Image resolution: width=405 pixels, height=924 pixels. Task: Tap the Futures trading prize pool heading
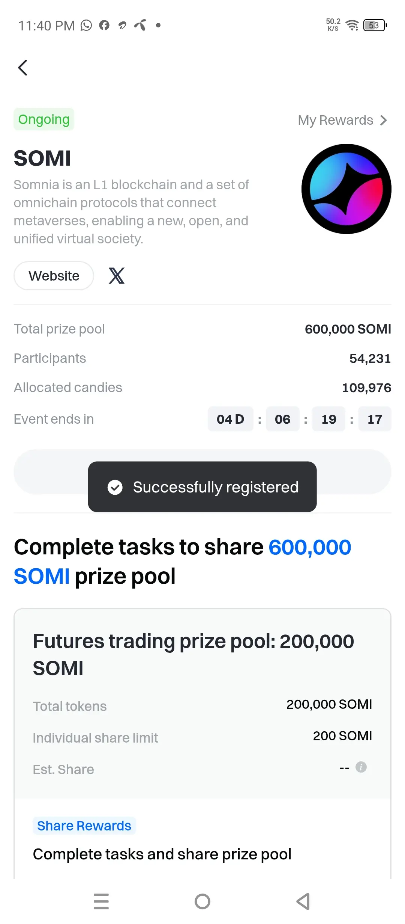pyautogui.click(x=193, y=654)
